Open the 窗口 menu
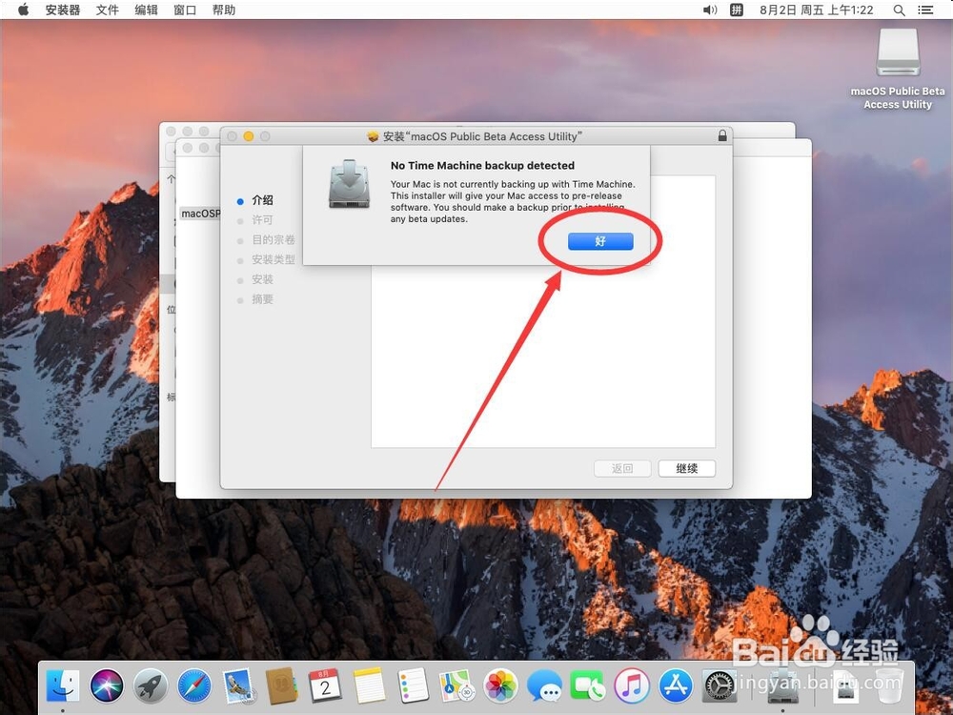The height and width of the screenshot is (715, 953). (185, 10)
